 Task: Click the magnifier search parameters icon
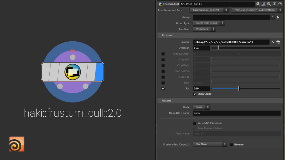point(269,4)
